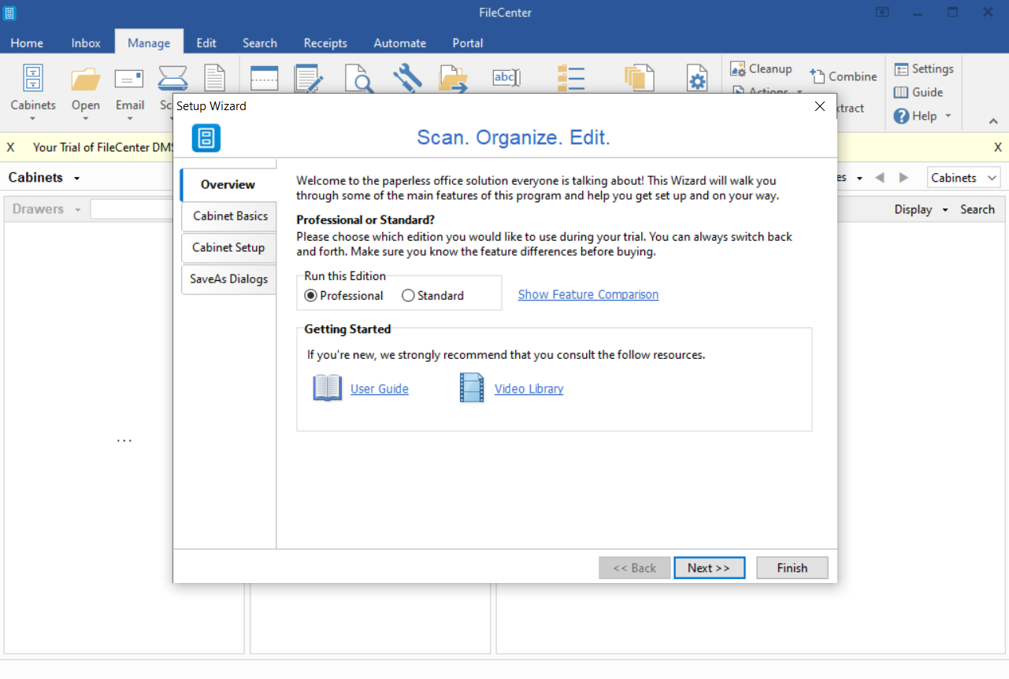1009x679 pixels.
Task: Click Search beside the Display dropdown
Action: click(977, 209)
